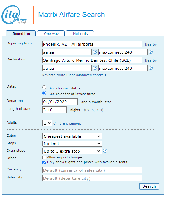Select See calendar of lowest fares
Viewport: 170px width, 199px height.
[x=44, y=93]
